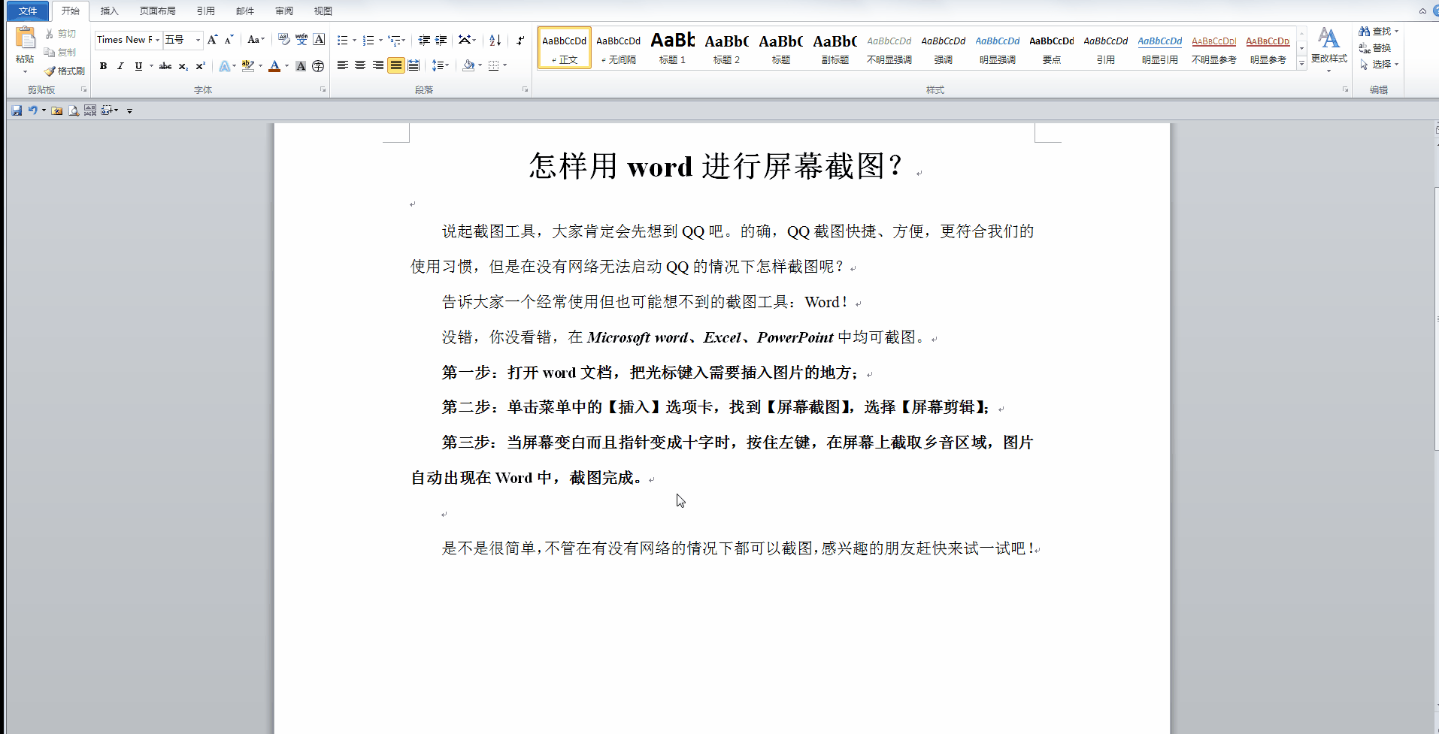This screenshot has height=734, width=1439.
Task: Click 替换 (Replace) in editing group
Action: tap(1376, 48)
